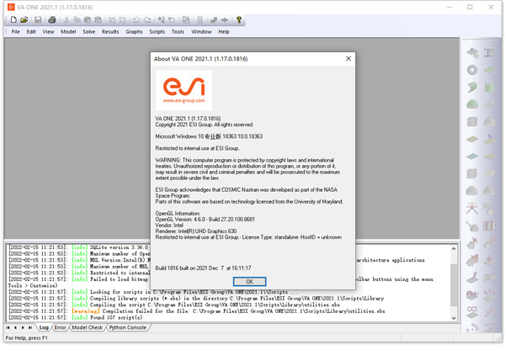
Task: Click the Cut scissors icon
Action: [66, 20]
